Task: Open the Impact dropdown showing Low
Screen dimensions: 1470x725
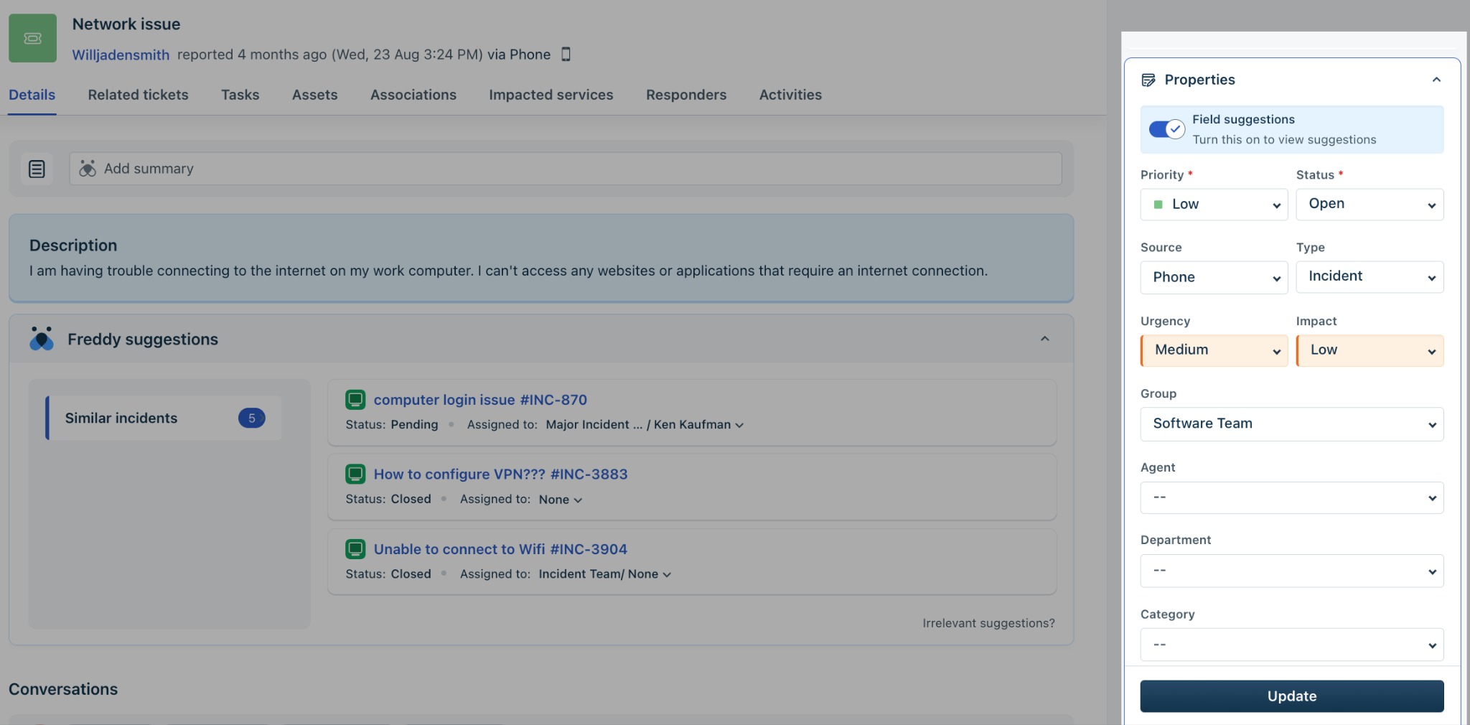Action: (x=1370, y=350)
